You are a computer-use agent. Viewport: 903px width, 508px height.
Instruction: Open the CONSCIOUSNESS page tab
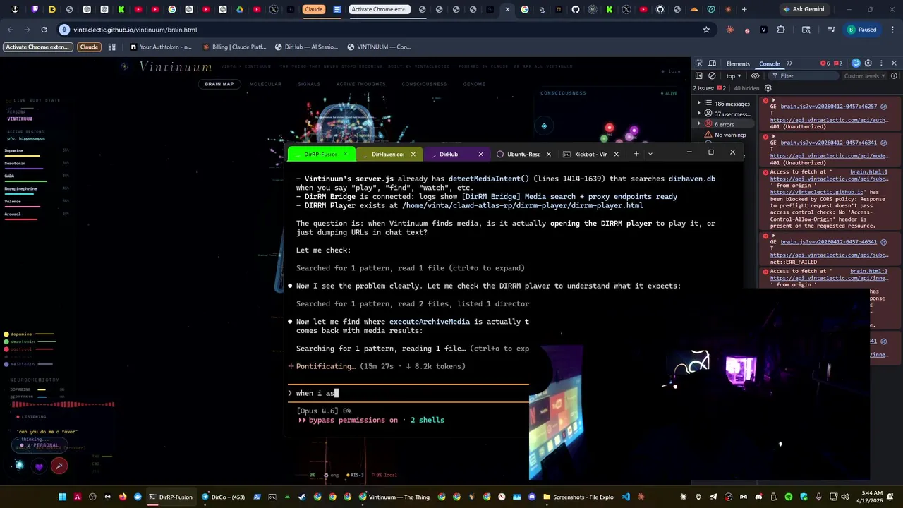pyautogui.click(x=424, y=84)
